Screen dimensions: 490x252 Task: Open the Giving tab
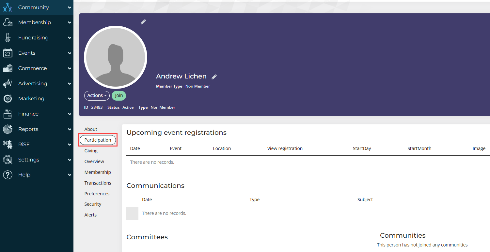pyautogui.click(x=91, y=151)
